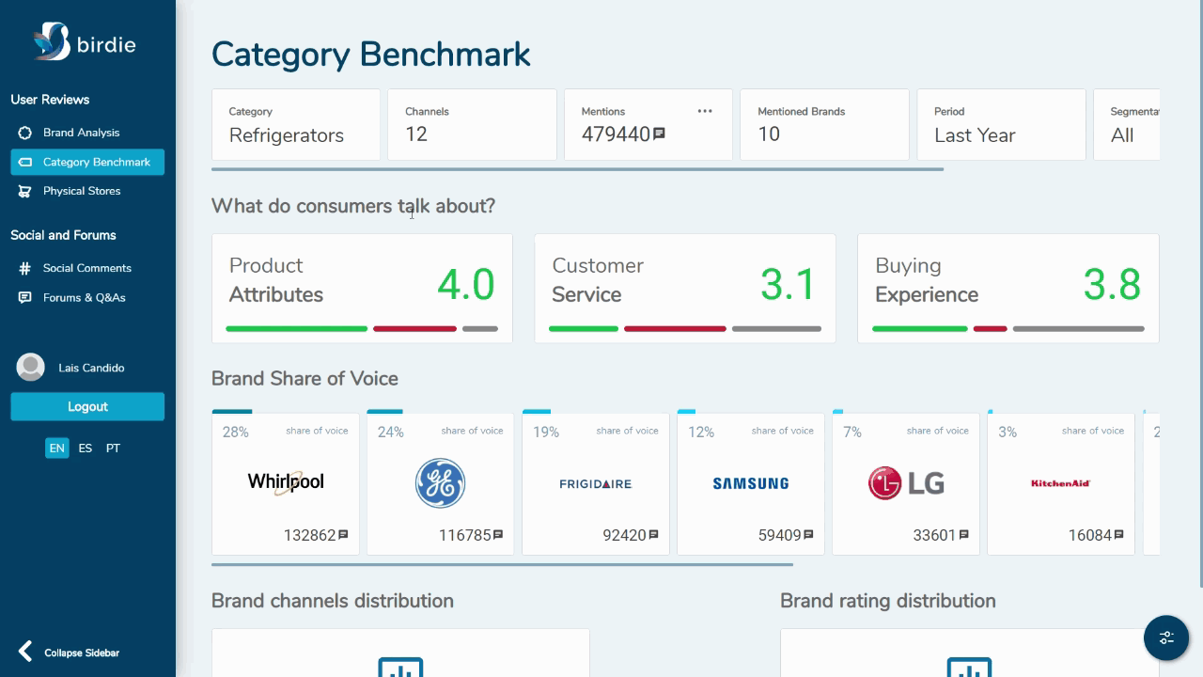1203x677 pixels.
Task: Open the floating filter settings button
Action: pyautogui.click(x=1166, y=638)
